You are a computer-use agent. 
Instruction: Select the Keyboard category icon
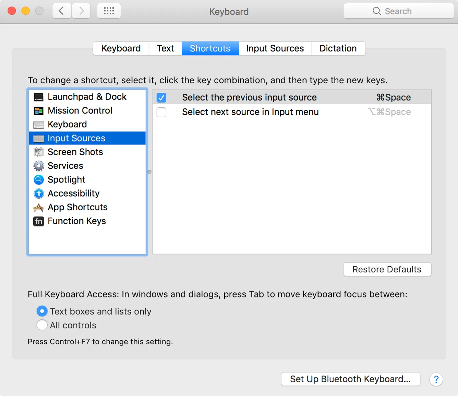[x=38, y=124]
